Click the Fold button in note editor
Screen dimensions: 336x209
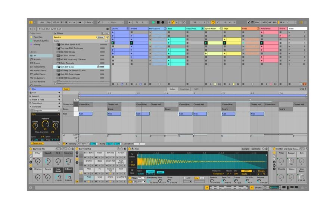(x=66, y=89)
